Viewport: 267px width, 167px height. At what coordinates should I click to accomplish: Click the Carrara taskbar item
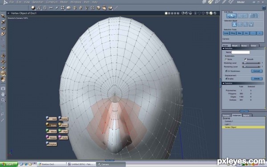tap(111, 164)
